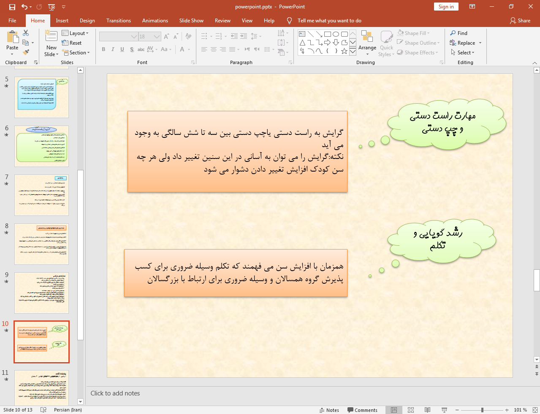
Task: Align text left
Action: (x=204, y=49)
